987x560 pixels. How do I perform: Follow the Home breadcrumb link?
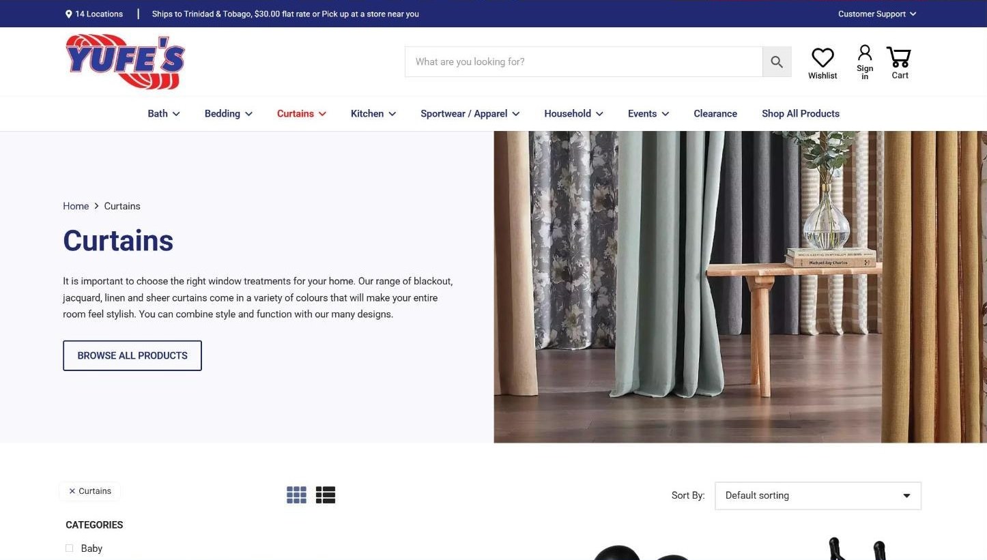pos(76,206)
